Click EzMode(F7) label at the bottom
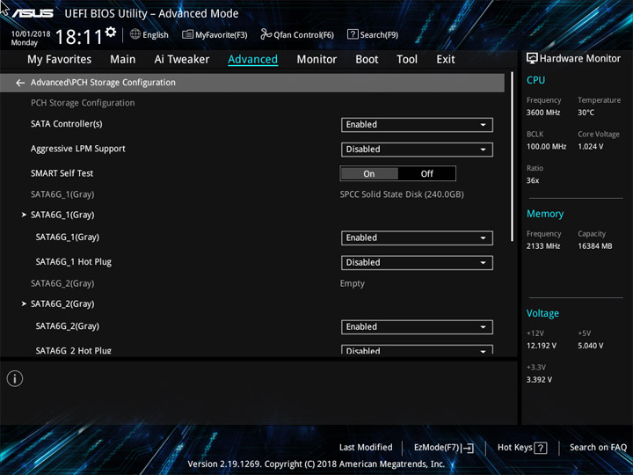The height and width of the screenshot is (475, 633). coord(436,448)
